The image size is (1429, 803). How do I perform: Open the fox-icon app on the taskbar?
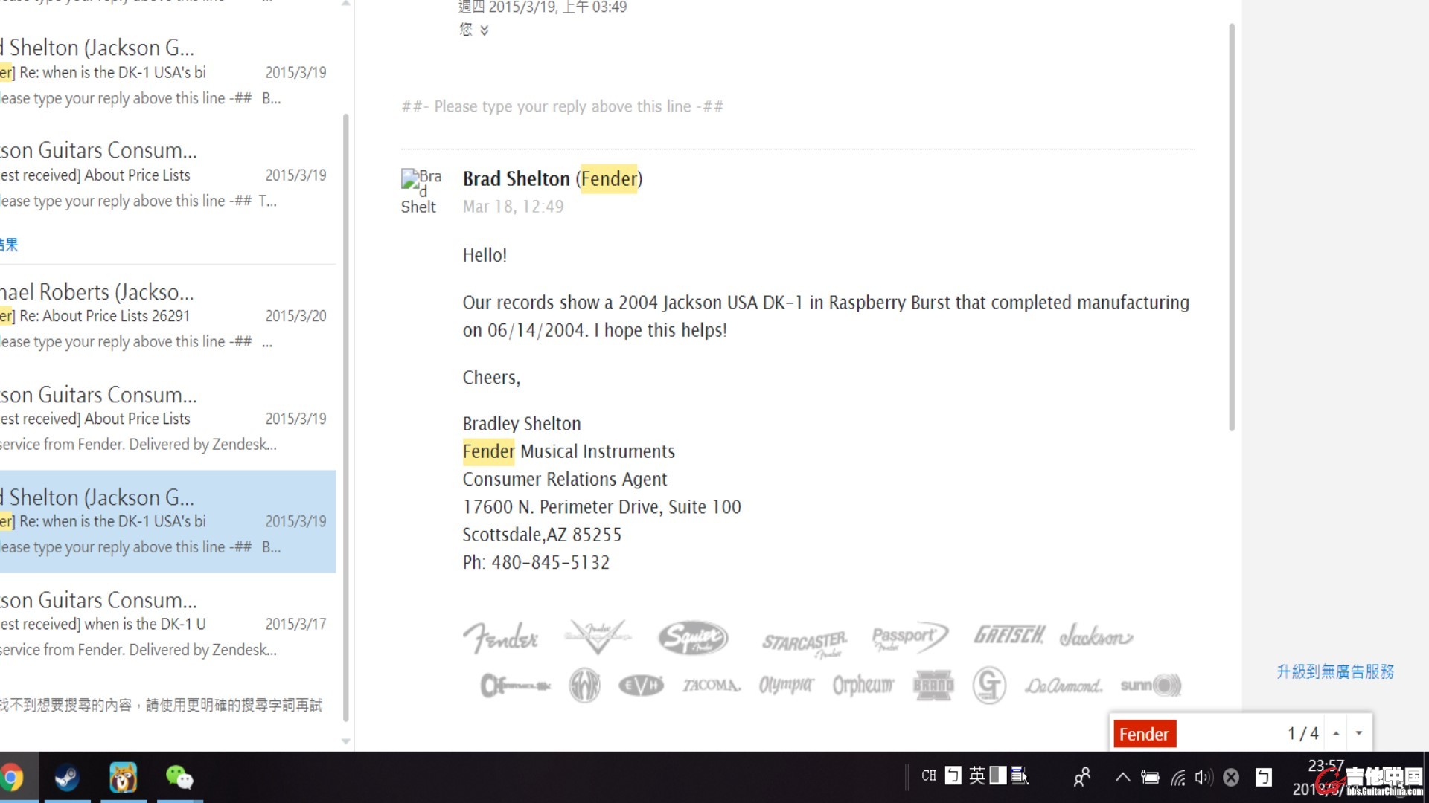(x=123, y=778)
